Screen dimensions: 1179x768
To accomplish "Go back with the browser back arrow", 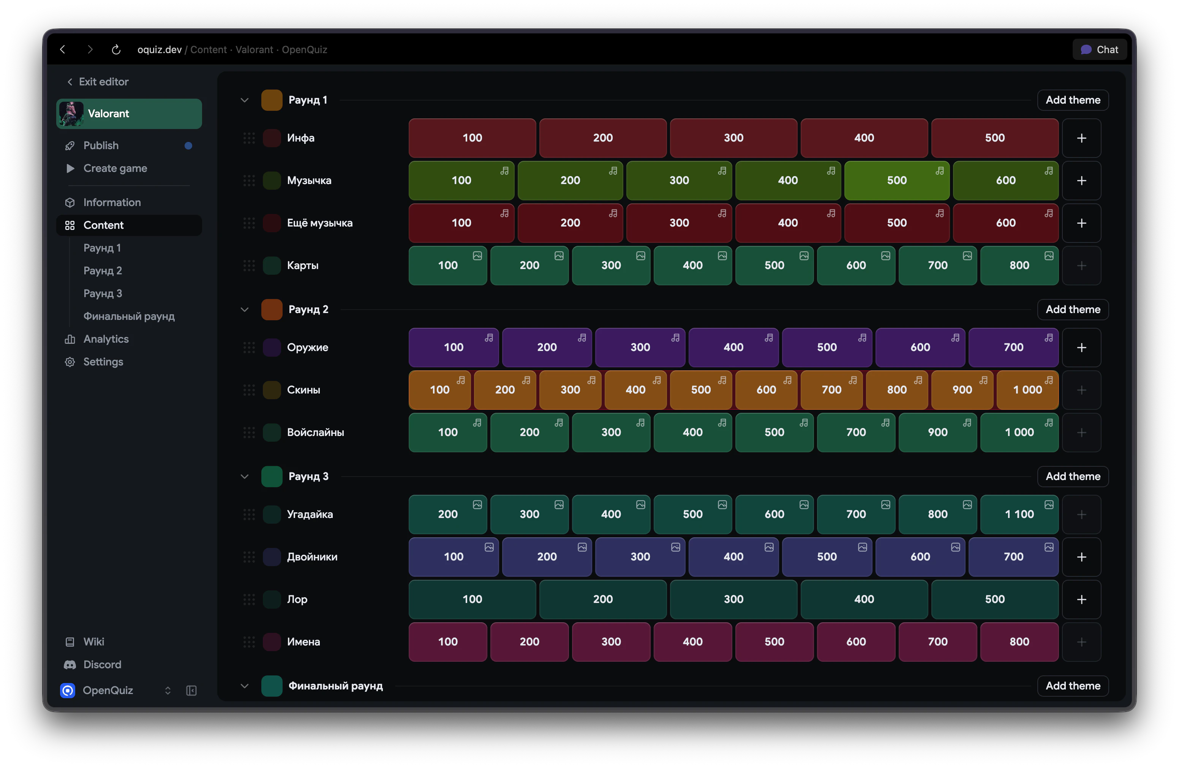I will click(x=63, y=49).
